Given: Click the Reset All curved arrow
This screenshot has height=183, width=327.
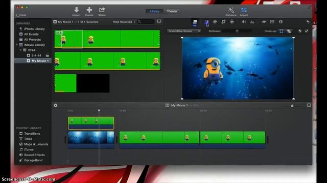Looking at the screenshot, I should pos(308,22).
